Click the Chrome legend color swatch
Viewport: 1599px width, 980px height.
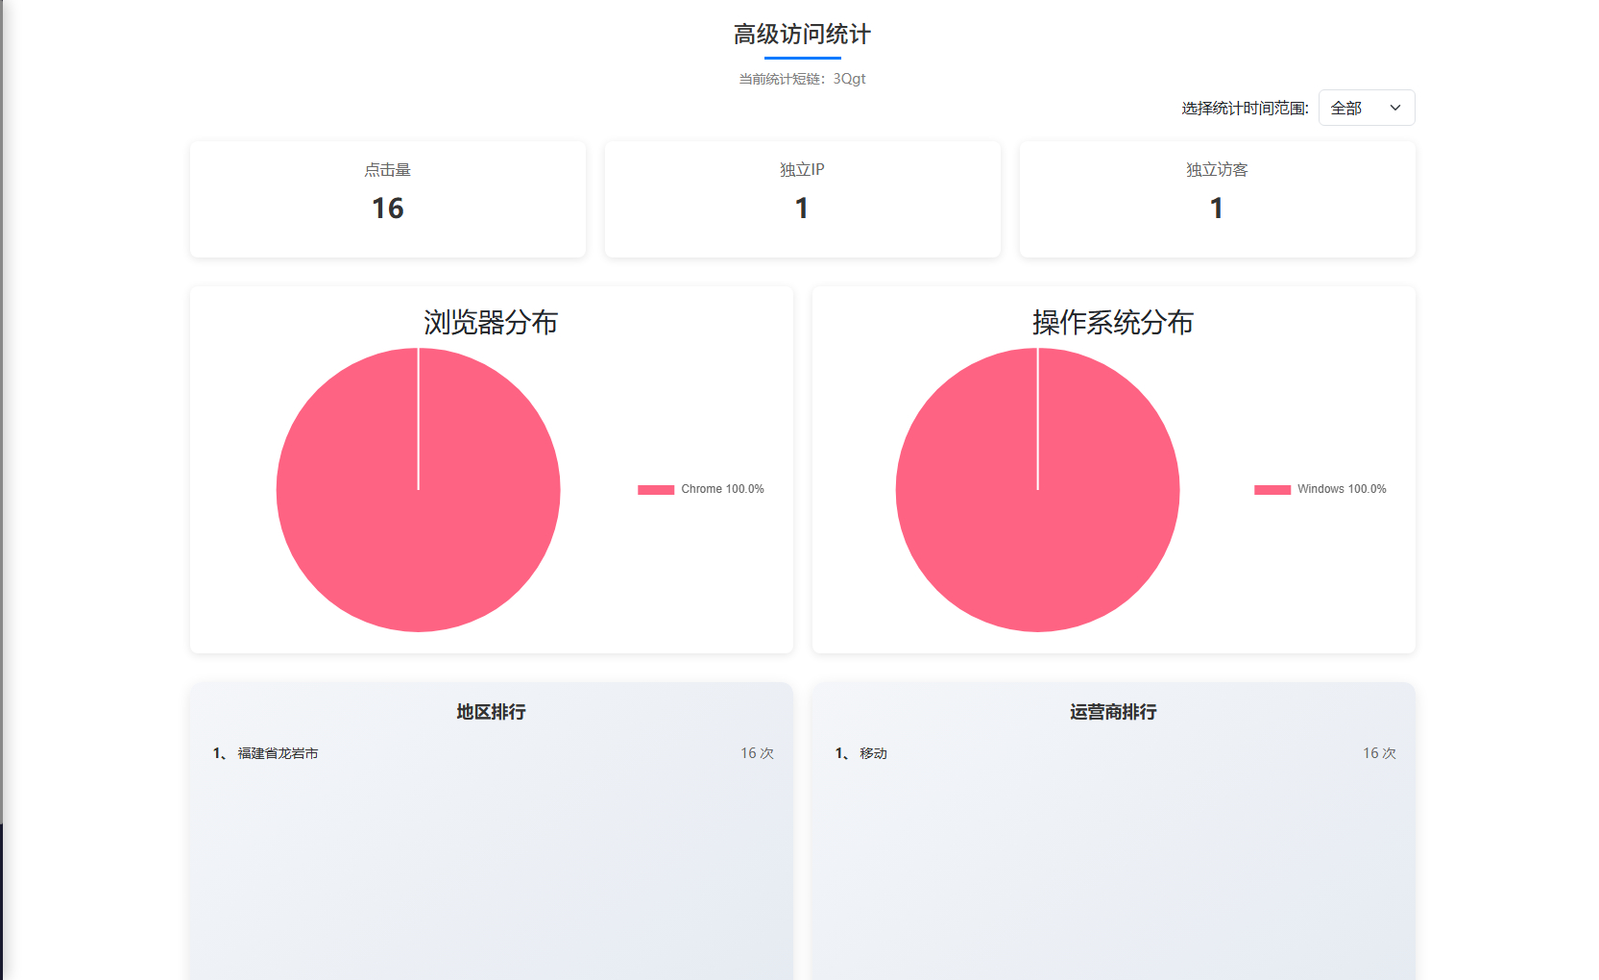pos(656,490)
